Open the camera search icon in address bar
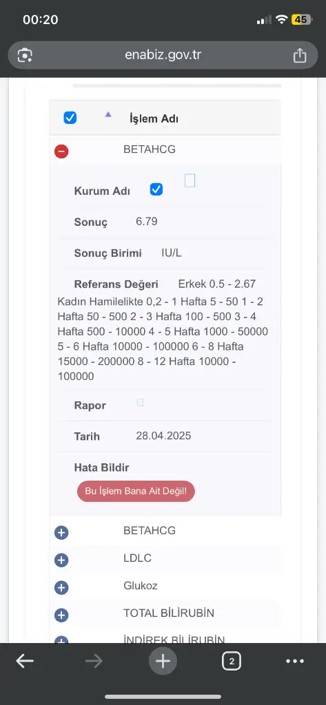Image resolution: width=326 pixels, height=705 pixels. click(25, 55)
